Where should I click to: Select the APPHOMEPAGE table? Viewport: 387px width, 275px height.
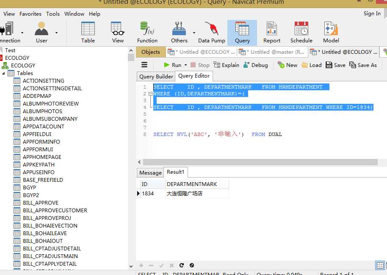42,157
